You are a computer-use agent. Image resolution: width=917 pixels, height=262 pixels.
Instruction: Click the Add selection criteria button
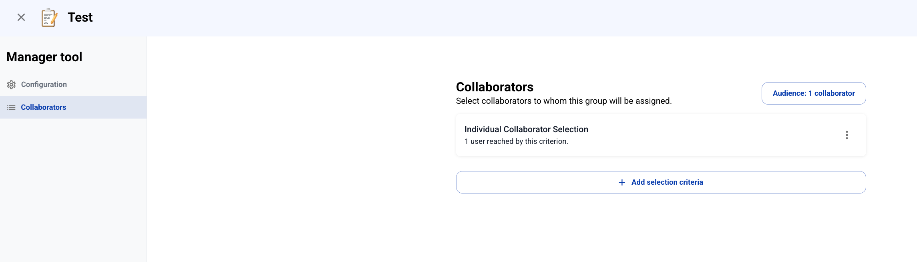(x=661, y=182)
